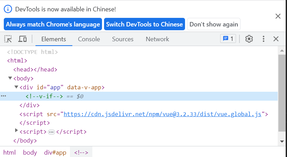Screen dimensions: 287x157
Task: Click the scrollbar down arrow
Action: point(282,142)
